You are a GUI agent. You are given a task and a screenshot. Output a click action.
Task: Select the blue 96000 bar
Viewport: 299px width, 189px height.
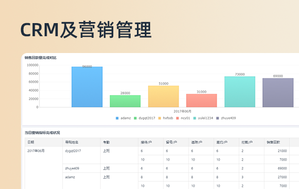pyautogui.click(x=87, y=87)
